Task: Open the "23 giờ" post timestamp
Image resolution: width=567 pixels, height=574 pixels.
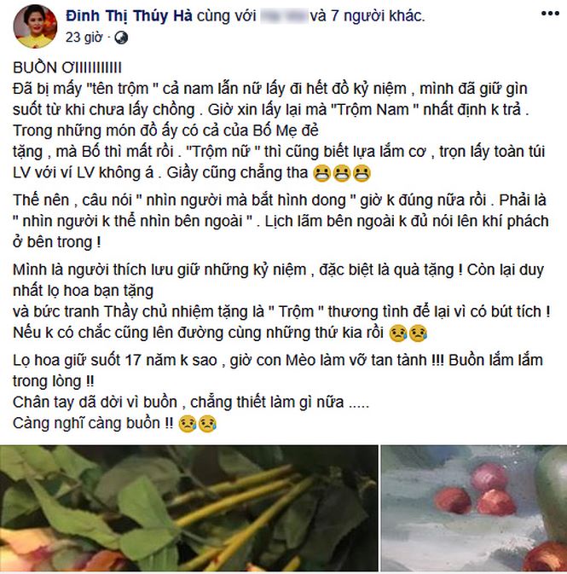Action: pyautogui.click(x=84, y=38)
